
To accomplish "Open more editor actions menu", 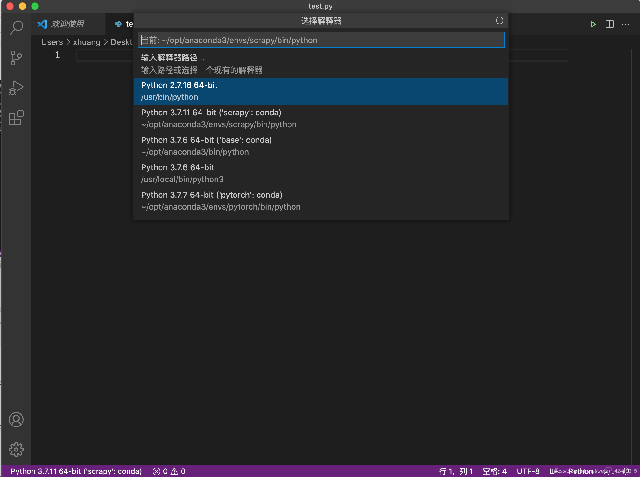I will tap(626, 24).
